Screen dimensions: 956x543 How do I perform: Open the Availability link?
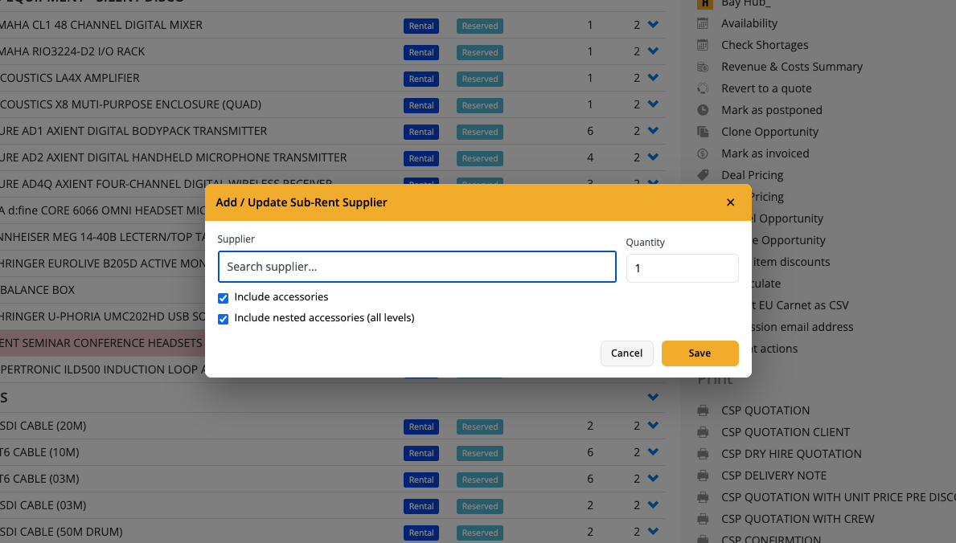[749, 23]
